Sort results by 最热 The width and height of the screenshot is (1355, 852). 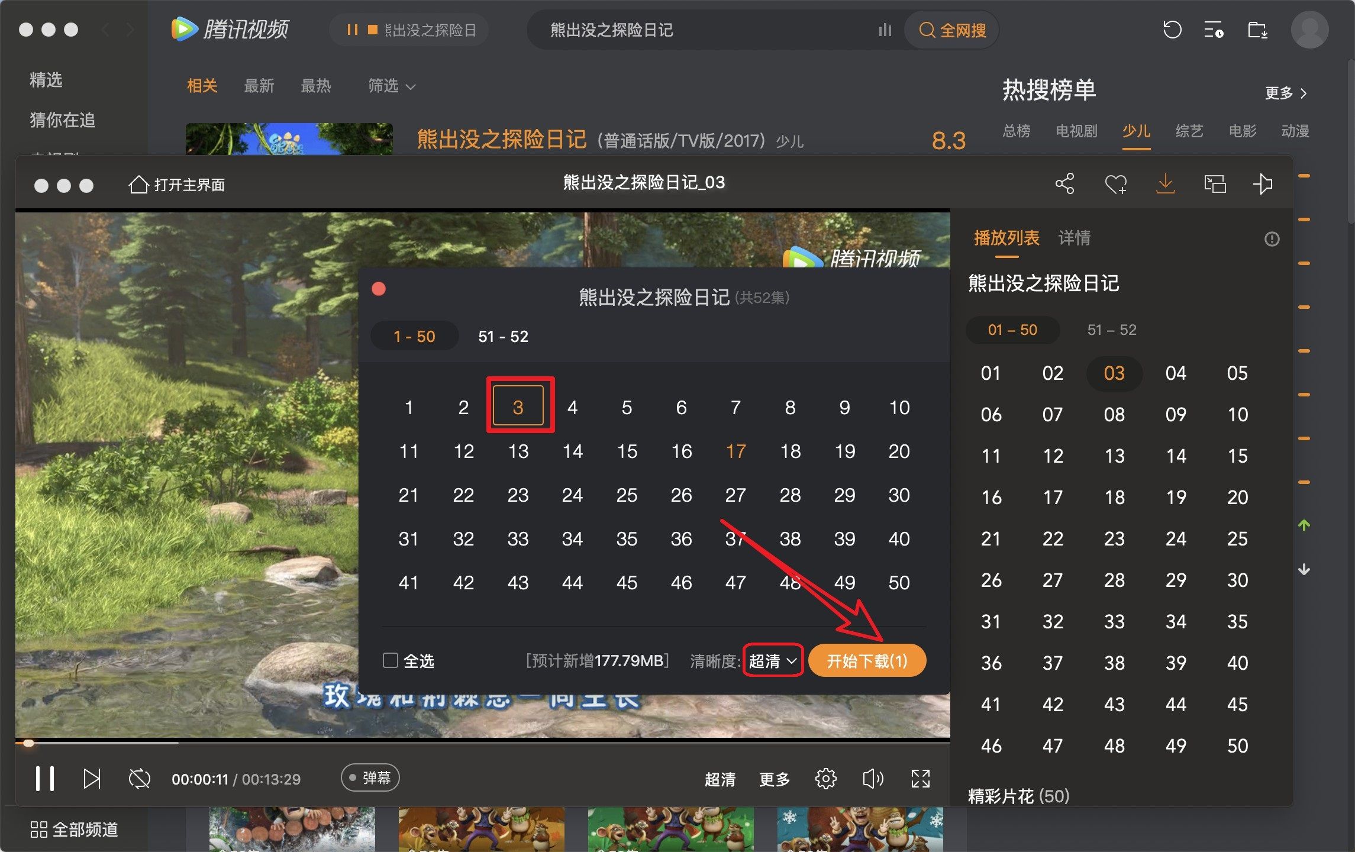[316, 86]
